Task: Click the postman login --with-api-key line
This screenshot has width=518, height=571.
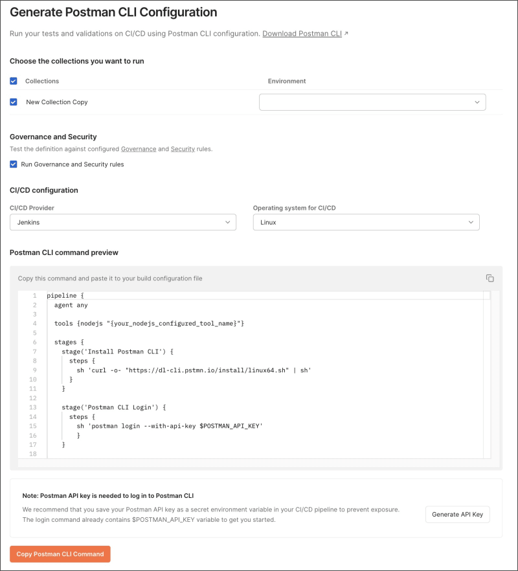Action: coord(170,426)
